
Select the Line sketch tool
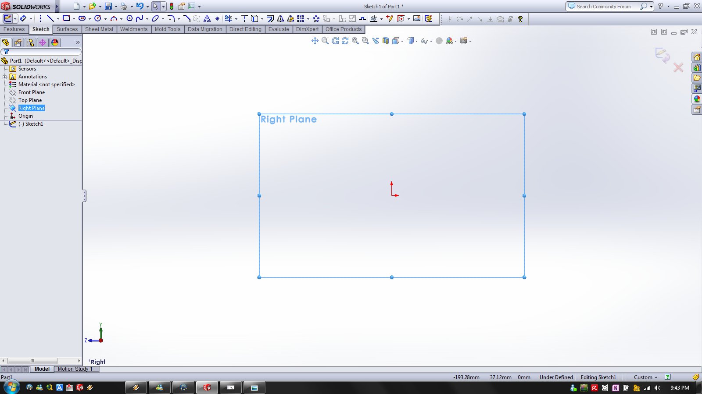[50, 18]
